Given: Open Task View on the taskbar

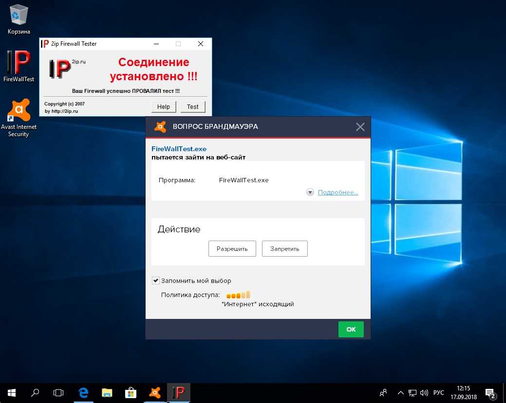Looking at the screenshot, I should coord(58,393).
